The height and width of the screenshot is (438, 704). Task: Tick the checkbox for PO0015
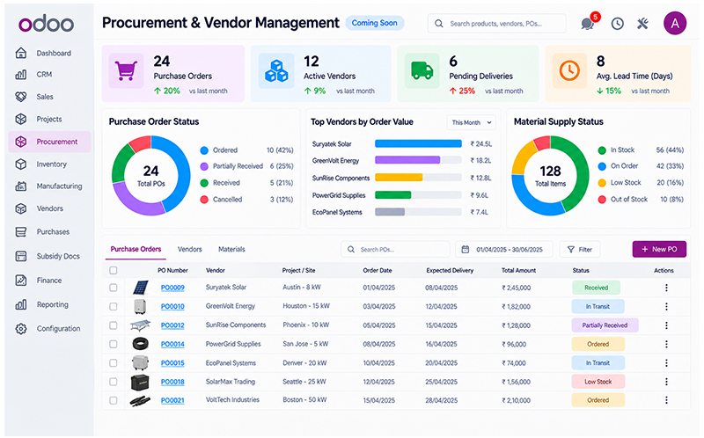point(114,362)
